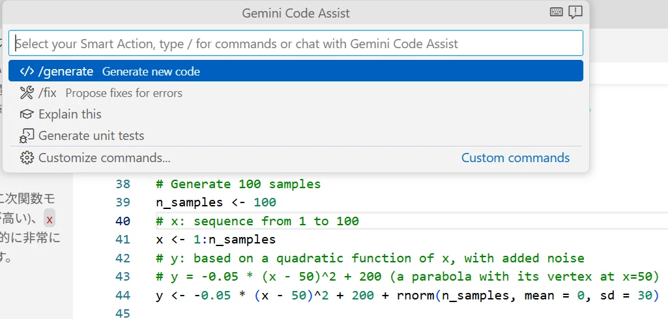668x319 pixels.
Task: Click the code brackets icon beside /generate
Action: pyautogui.click(x=27, y=71)
